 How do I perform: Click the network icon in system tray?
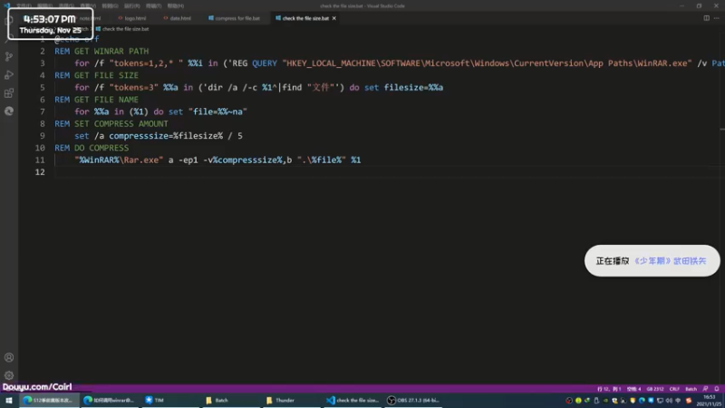(660, 401)
